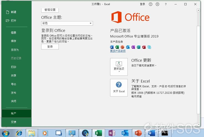Click the Publisher icon in product list

[138, 47]
